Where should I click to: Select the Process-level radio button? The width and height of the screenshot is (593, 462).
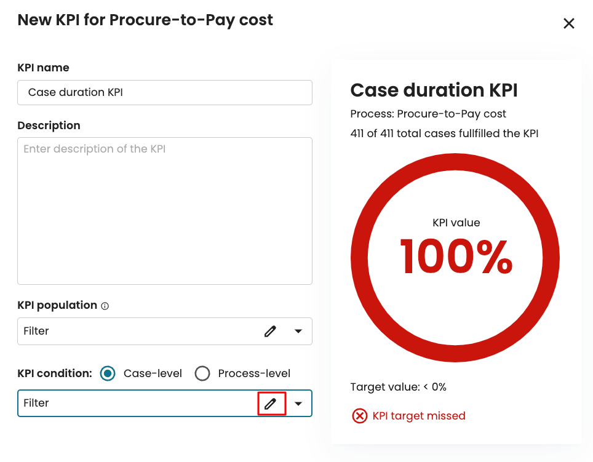pyautogui.click(x=202, y=373)
